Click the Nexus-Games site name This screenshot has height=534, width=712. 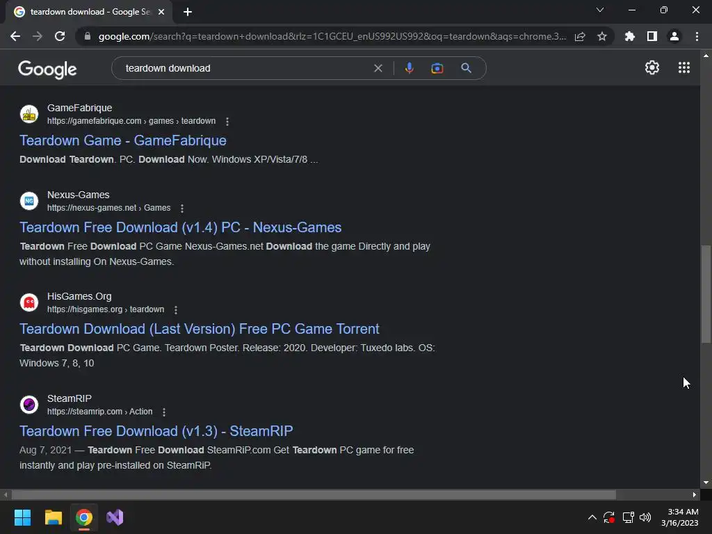pos(78,195)
